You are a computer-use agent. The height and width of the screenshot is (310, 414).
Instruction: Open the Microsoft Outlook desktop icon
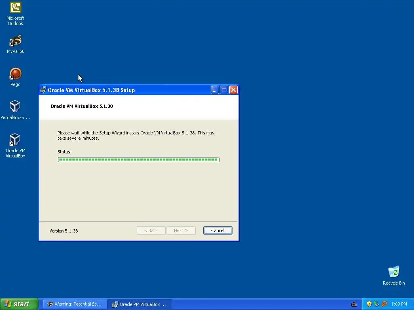coord(15,14)
